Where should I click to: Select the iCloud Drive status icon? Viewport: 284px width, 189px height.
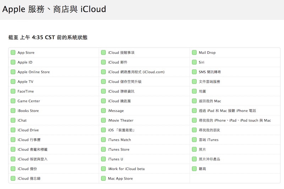click(x=13, y=130)
